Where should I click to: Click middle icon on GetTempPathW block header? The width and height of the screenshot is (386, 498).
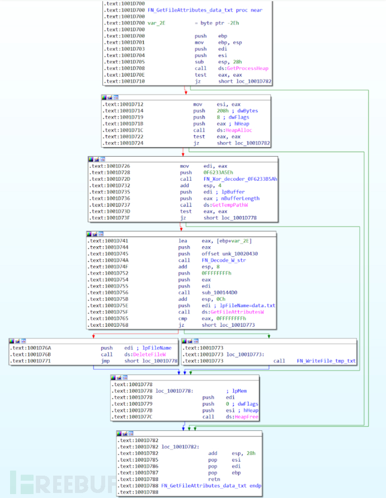tap(96, 159)
